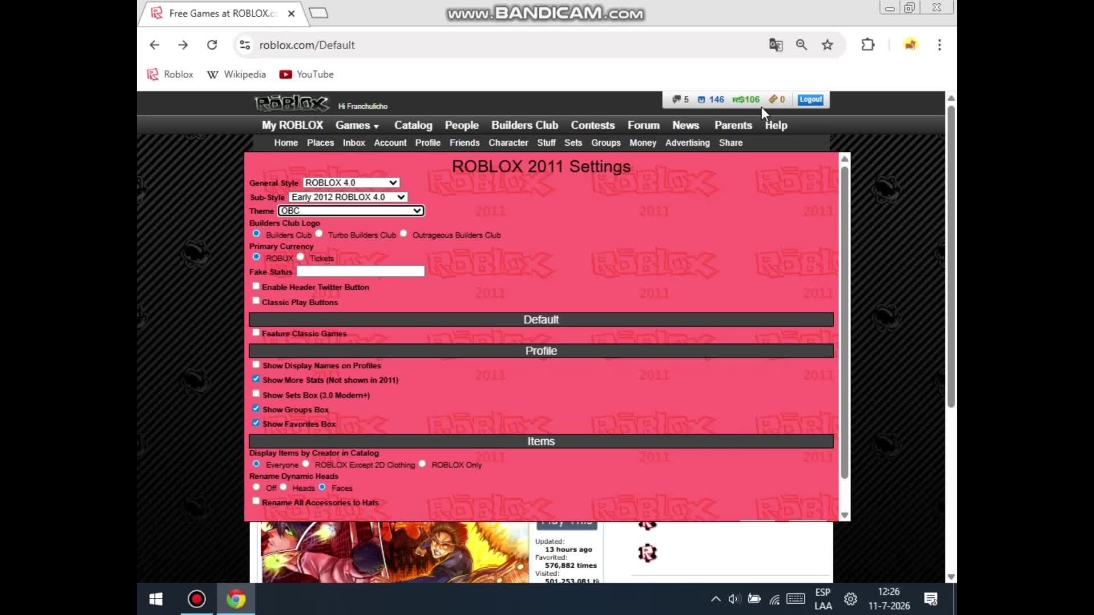The image size is (1094, 615).
Task: Toggle Feature Classic Games checkbox
Action: [x=256, y=333]
